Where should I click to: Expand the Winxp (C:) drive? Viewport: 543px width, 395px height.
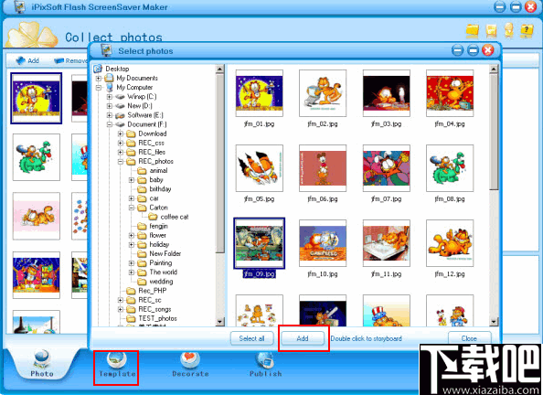point(110,97)
